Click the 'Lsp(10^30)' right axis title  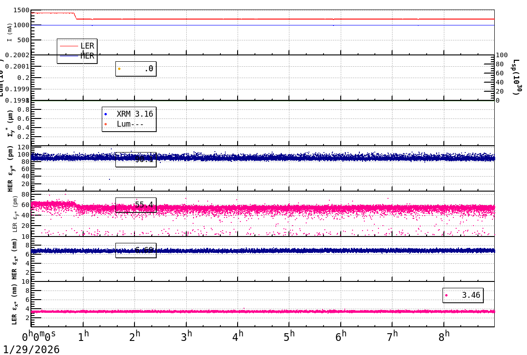[x=518, y=77]
